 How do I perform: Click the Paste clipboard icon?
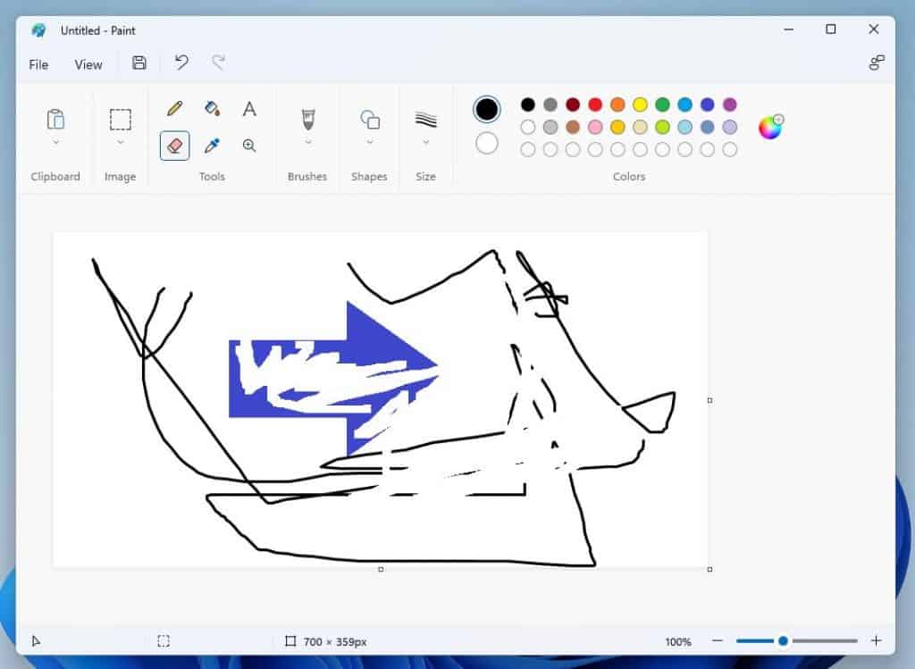[x=55, y=119]
